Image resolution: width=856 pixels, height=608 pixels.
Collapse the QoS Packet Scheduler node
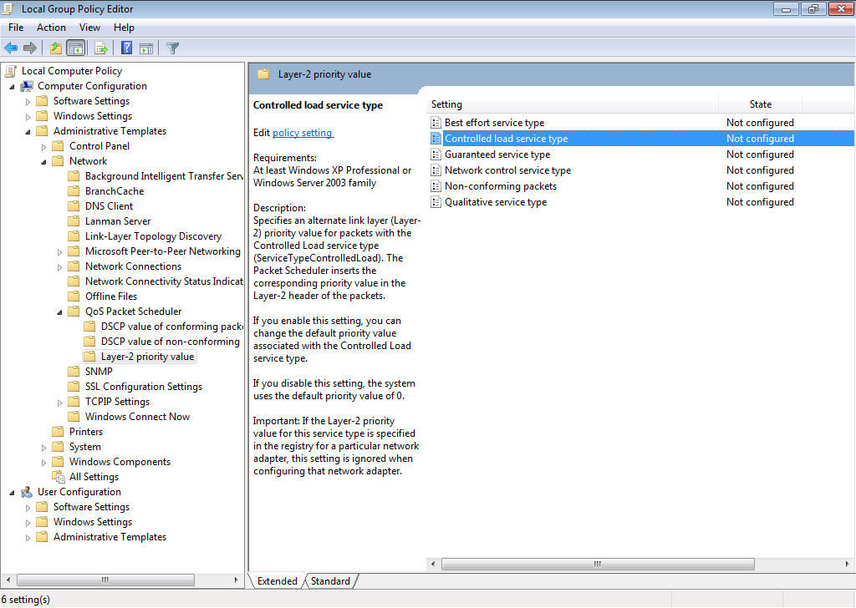coord(59,312)
